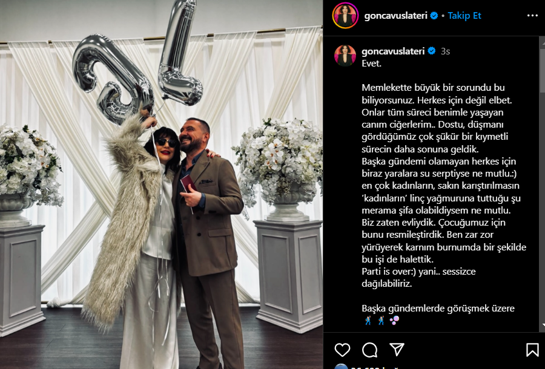The width and height of the screenshot is (545, 369).
Task: Open goncavuslateri profile from header username
Action: [x=395, y=16]
